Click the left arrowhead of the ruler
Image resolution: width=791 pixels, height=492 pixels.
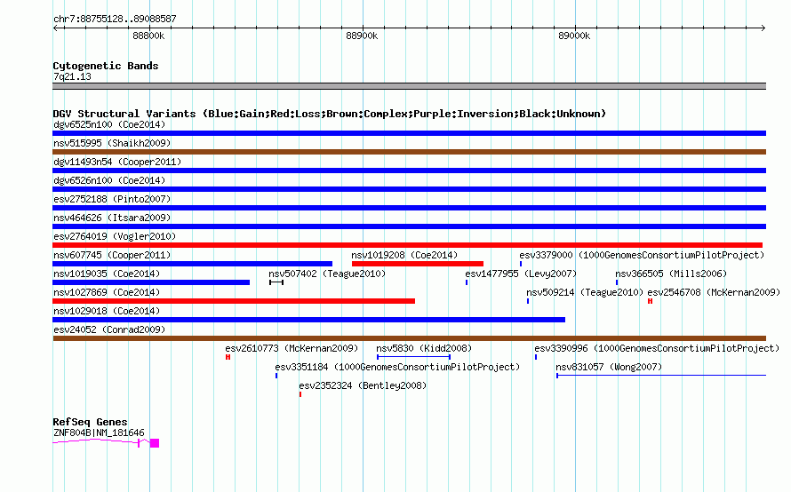coord(55,28)
